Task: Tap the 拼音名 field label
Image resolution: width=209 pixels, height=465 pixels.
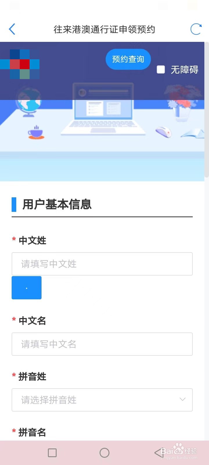Action: pos(32,432)
